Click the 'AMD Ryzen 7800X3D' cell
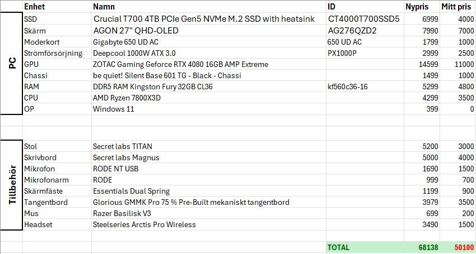The image size is (476, 254). pos(209,98)
